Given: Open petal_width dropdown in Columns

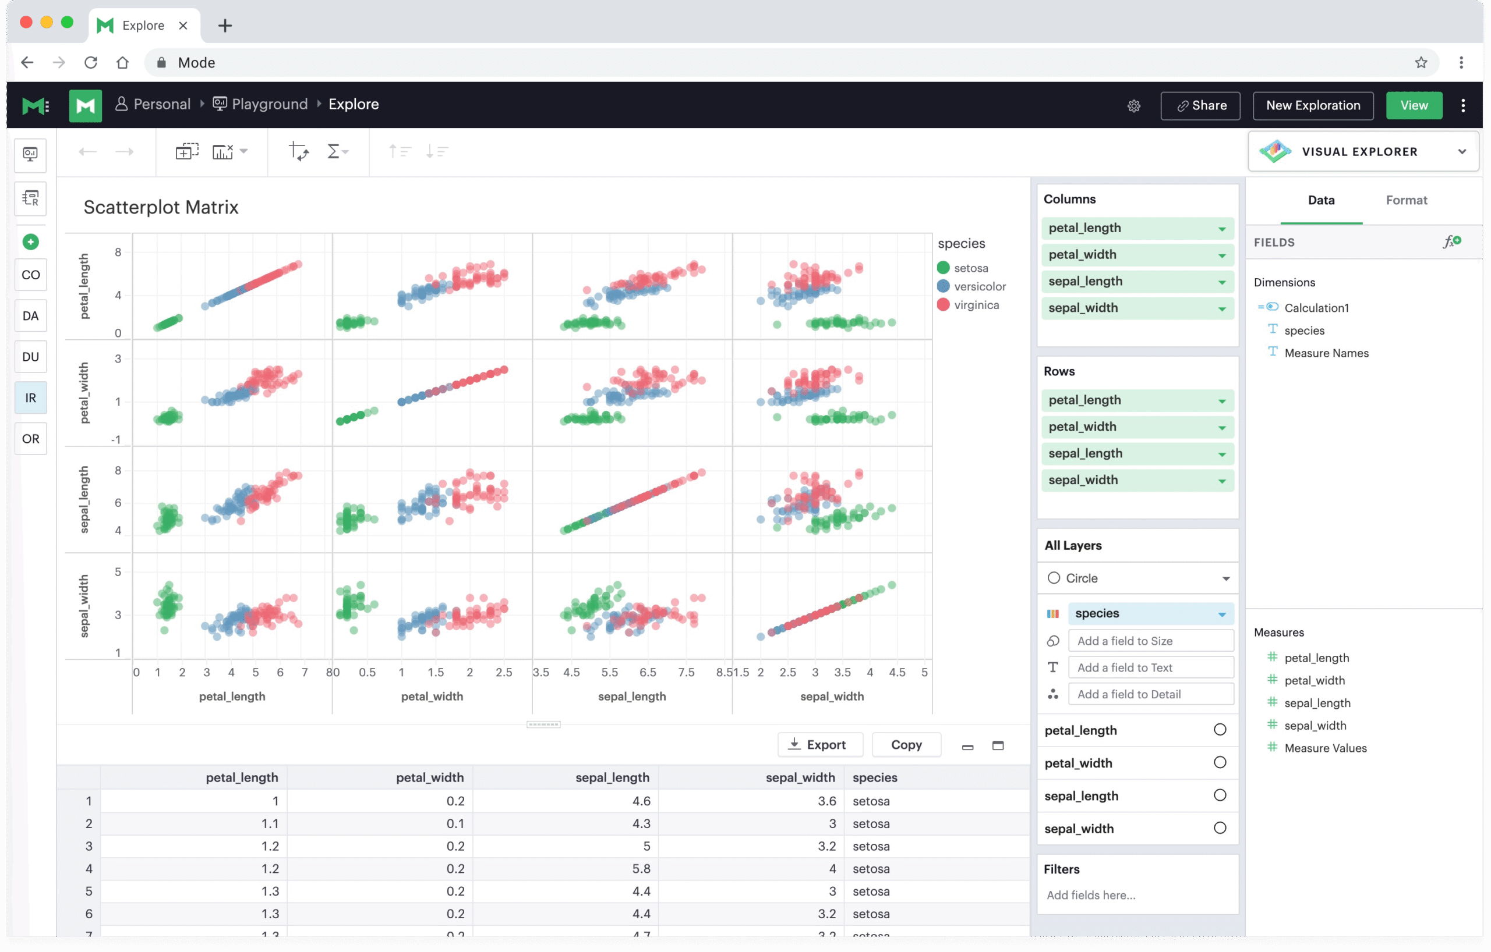Looking at the screenshot, I should 1221,255.
